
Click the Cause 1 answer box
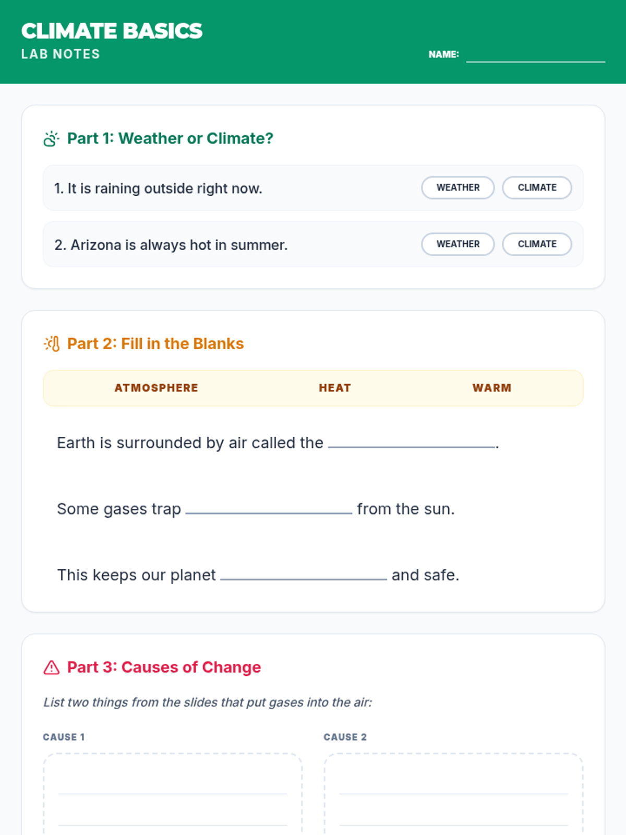tap(172, 793)
